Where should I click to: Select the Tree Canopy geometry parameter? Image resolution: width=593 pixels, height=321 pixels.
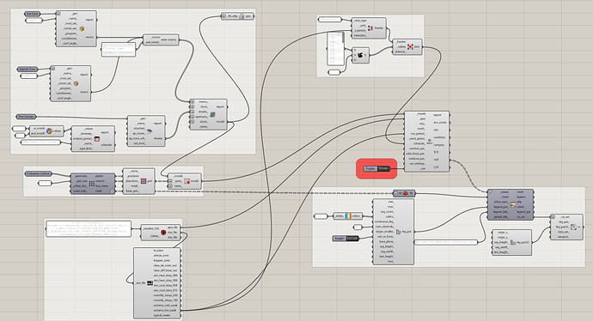tap(26, 117)
